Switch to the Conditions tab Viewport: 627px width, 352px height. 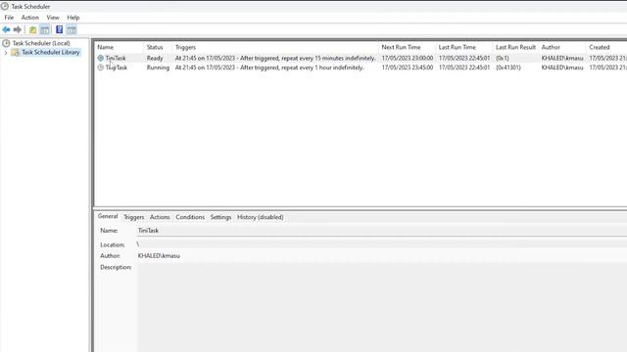pyautogui.click(x=190, y=217)
